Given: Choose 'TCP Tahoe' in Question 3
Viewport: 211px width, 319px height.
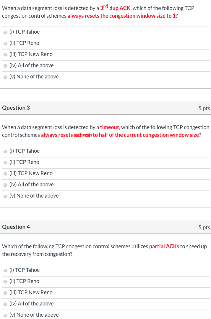Looking at the screenshot, I should tap(5, 151).
